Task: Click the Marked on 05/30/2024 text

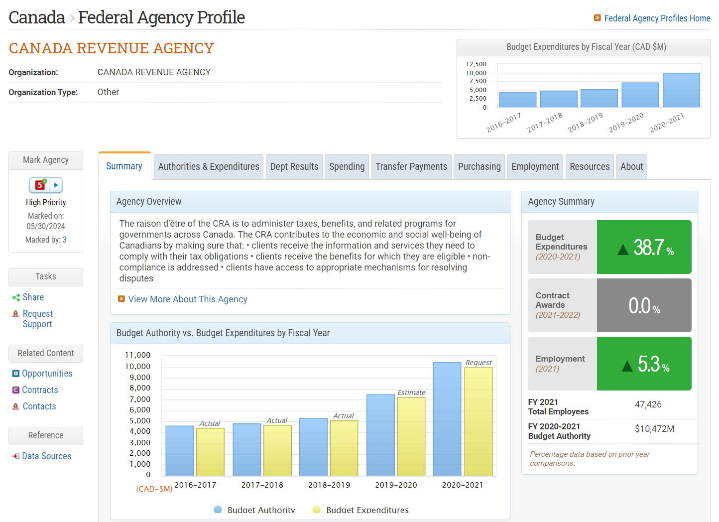Action: tap(46, 221)
